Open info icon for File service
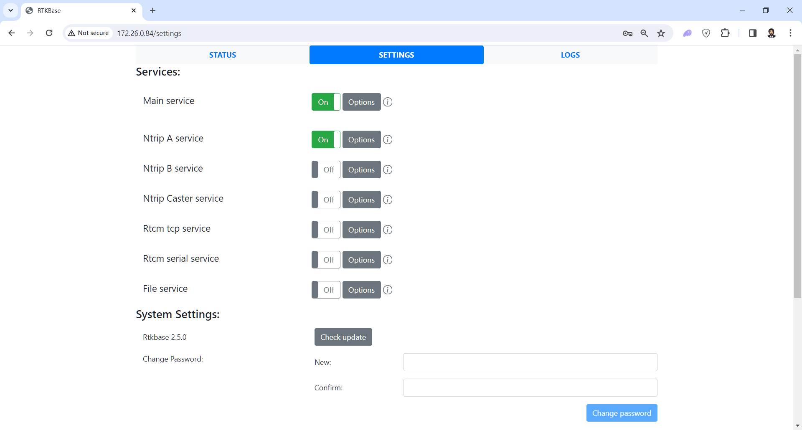 tap(388, 290)
